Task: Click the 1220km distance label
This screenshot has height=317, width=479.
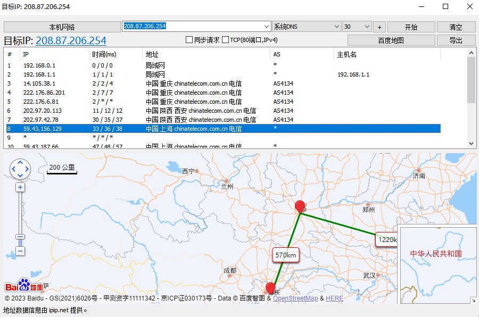Action: [387, 239]
